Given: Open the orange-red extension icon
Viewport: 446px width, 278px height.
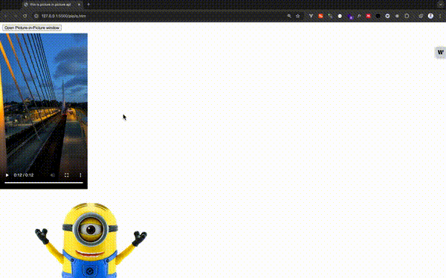Looking at the screenshot, I should [320, 16].
